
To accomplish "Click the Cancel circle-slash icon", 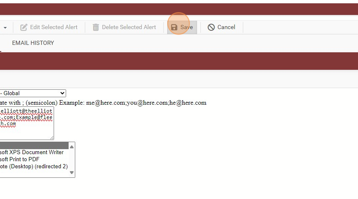I will coord(211,27).
